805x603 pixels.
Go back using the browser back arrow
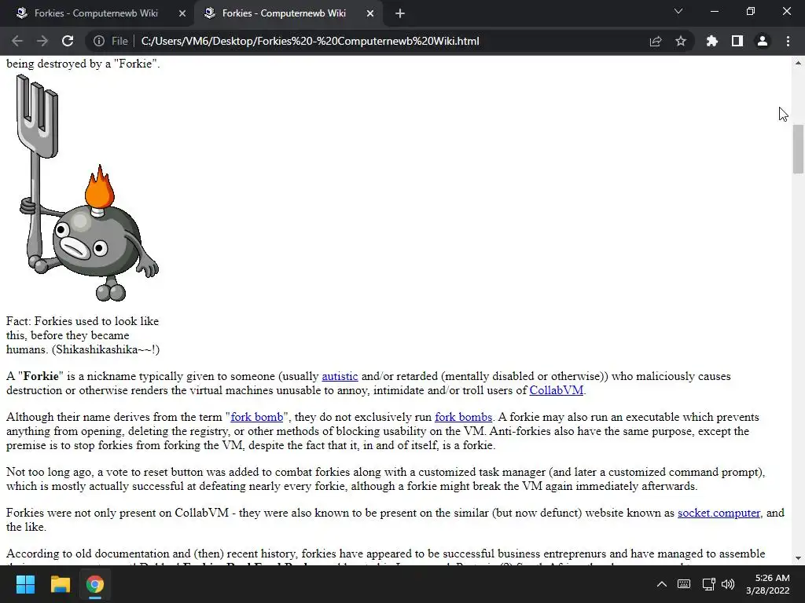tap(17, 41)
